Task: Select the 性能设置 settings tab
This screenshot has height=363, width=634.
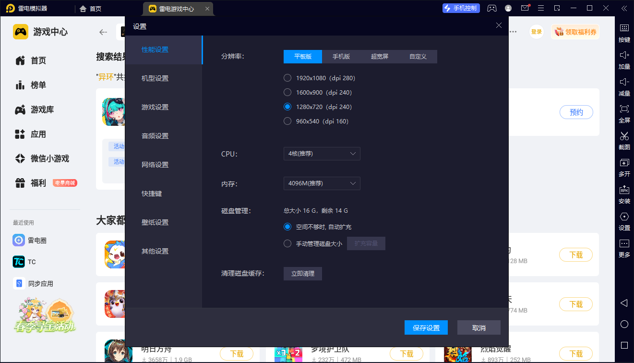Action: [x=164, y=49]
